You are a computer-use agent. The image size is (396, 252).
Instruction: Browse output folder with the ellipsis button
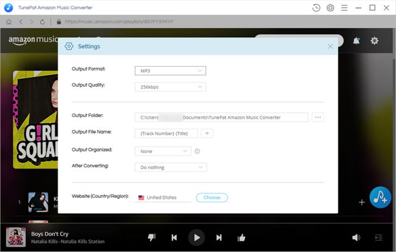point(318,117)
